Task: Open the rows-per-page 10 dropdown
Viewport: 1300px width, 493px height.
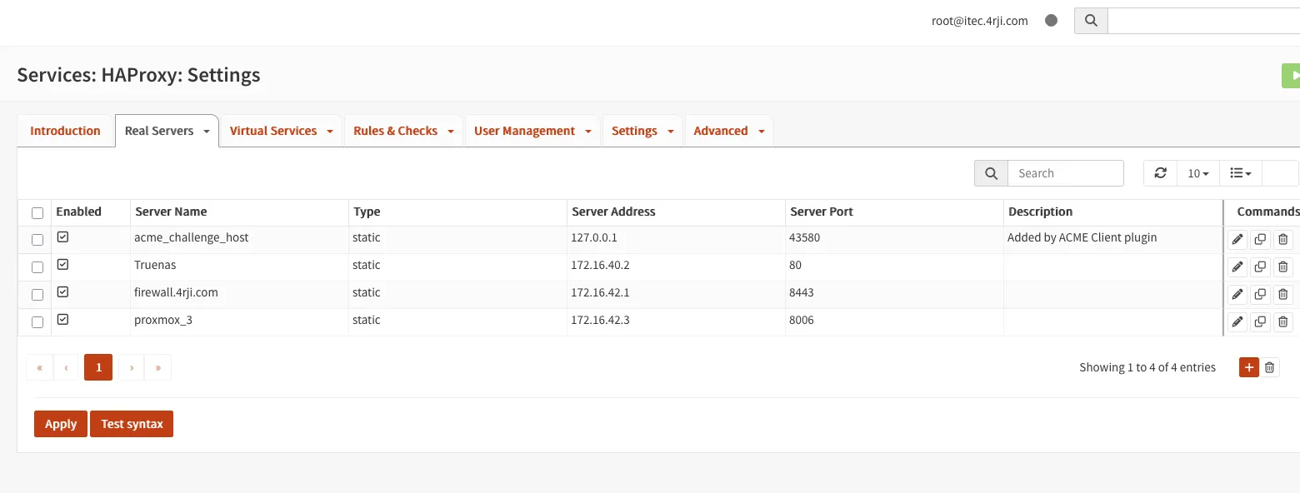Action: [x=1198, y=173]
